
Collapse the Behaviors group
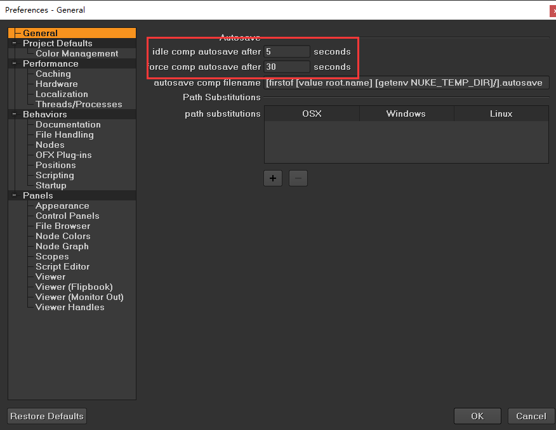pos(14,114)
